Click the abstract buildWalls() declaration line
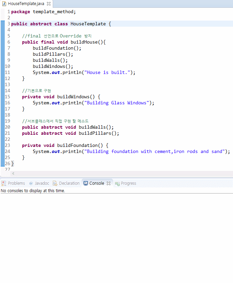This screenshot has height=283, width=233. pyautogui.click(x=68, y=127)
